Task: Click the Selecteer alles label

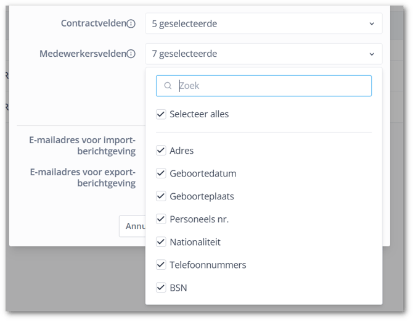Action: coord(199,114)
